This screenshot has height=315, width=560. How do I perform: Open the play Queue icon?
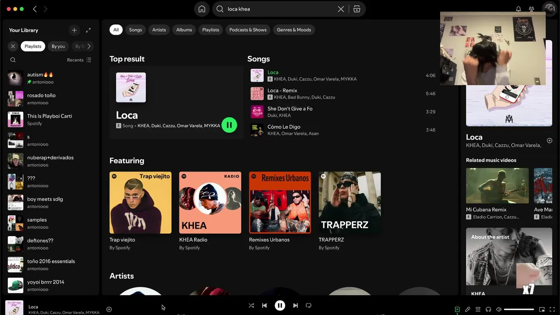coord(478,309)
